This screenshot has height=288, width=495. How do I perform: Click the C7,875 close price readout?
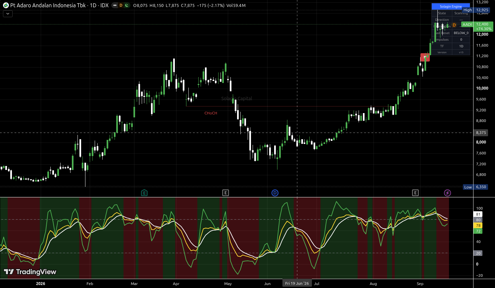click(x=188, y=6)
